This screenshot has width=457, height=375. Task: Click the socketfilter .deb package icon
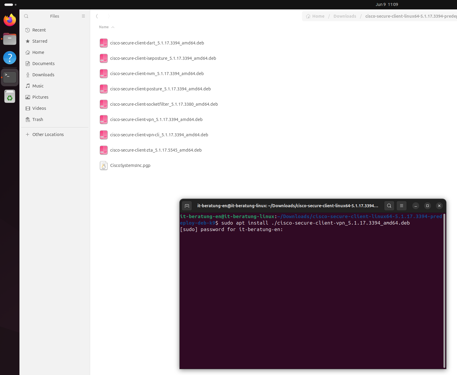(x=104, y=104)
